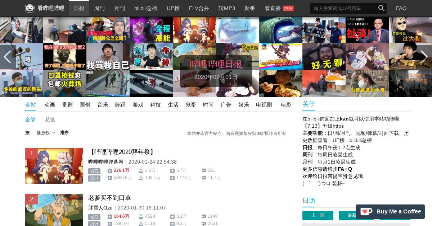Select the 电影 category tab
Screen dimensions: 432x226
click(286, 105)
